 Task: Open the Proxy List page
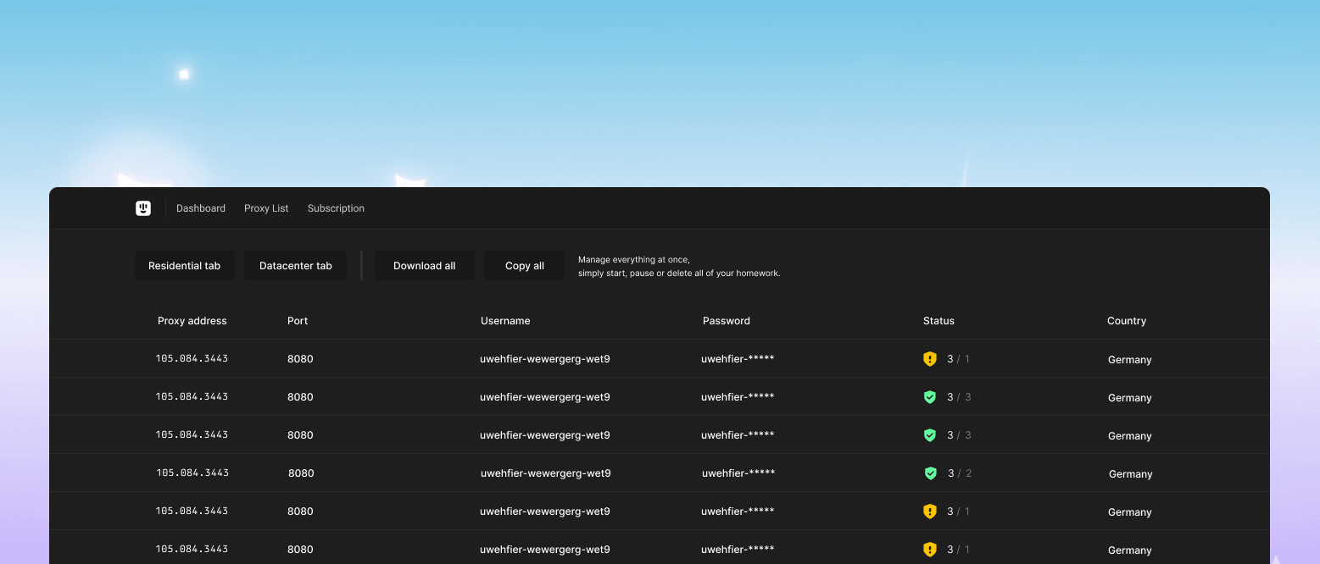(266, 207)
